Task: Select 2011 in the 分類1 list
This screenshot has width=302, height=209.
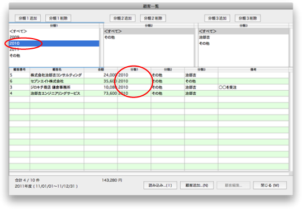Action: (54, 49)
